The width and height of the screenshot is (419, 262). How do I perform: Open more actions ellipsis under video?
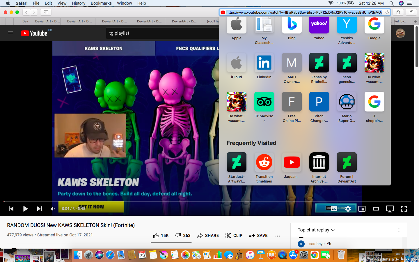click(278, 236)
